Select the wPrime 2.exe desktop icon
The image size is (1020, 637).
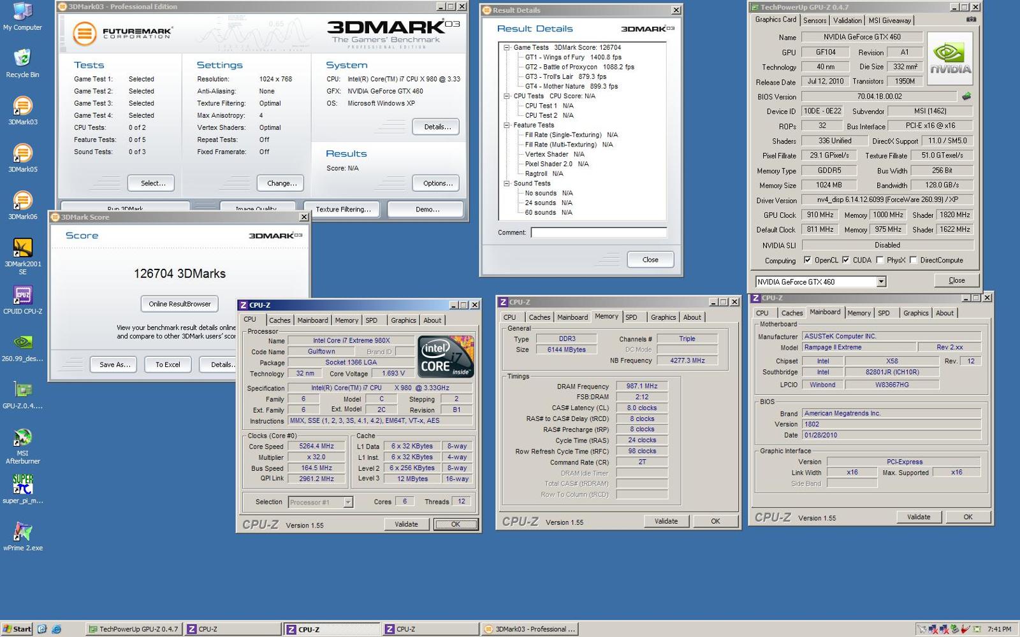tap(22, 536)
